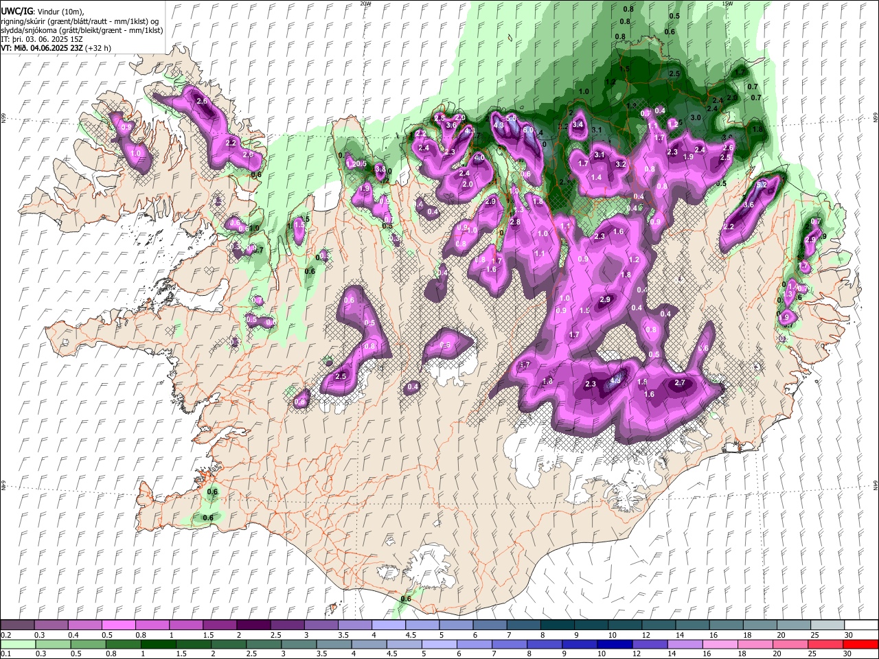Click the valid time 'VT: Mið. 04.06.2025 23Z (+32 h)'
The height and width of the screenshot is (659, 879).
coord(56,48)
